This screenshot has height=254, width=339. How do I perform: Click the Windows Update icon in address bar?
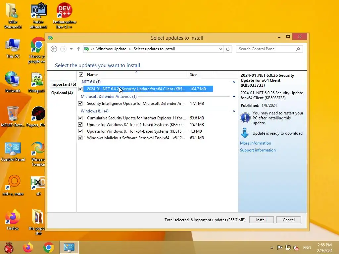(87, 49)
